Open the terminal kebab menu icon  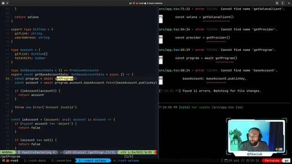[x=282, y=3]
